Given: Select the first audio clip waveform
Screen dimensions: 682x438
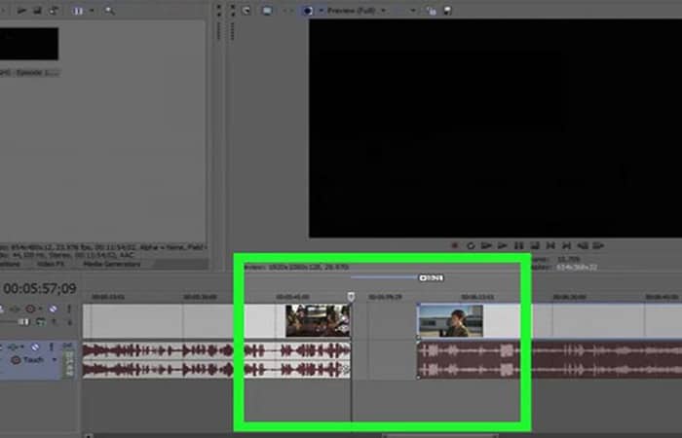Looking at the screenshot, I should click(x=216, y=360).
